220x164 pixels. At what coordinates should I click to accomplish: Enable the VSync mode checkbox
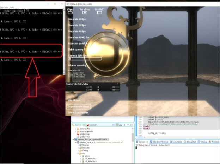[x=71, y=12]
